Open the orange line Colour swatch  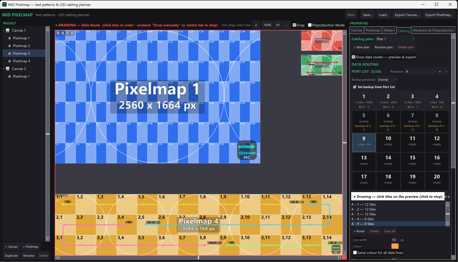point(395,246)
